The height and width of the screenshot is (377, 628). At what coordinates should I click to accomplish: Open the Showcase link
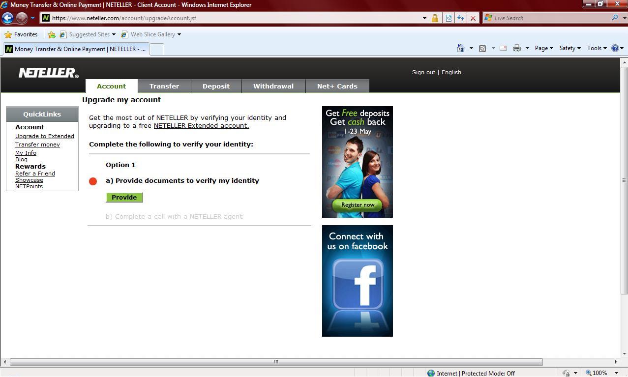pyautogui.click(x=29, y=180)
